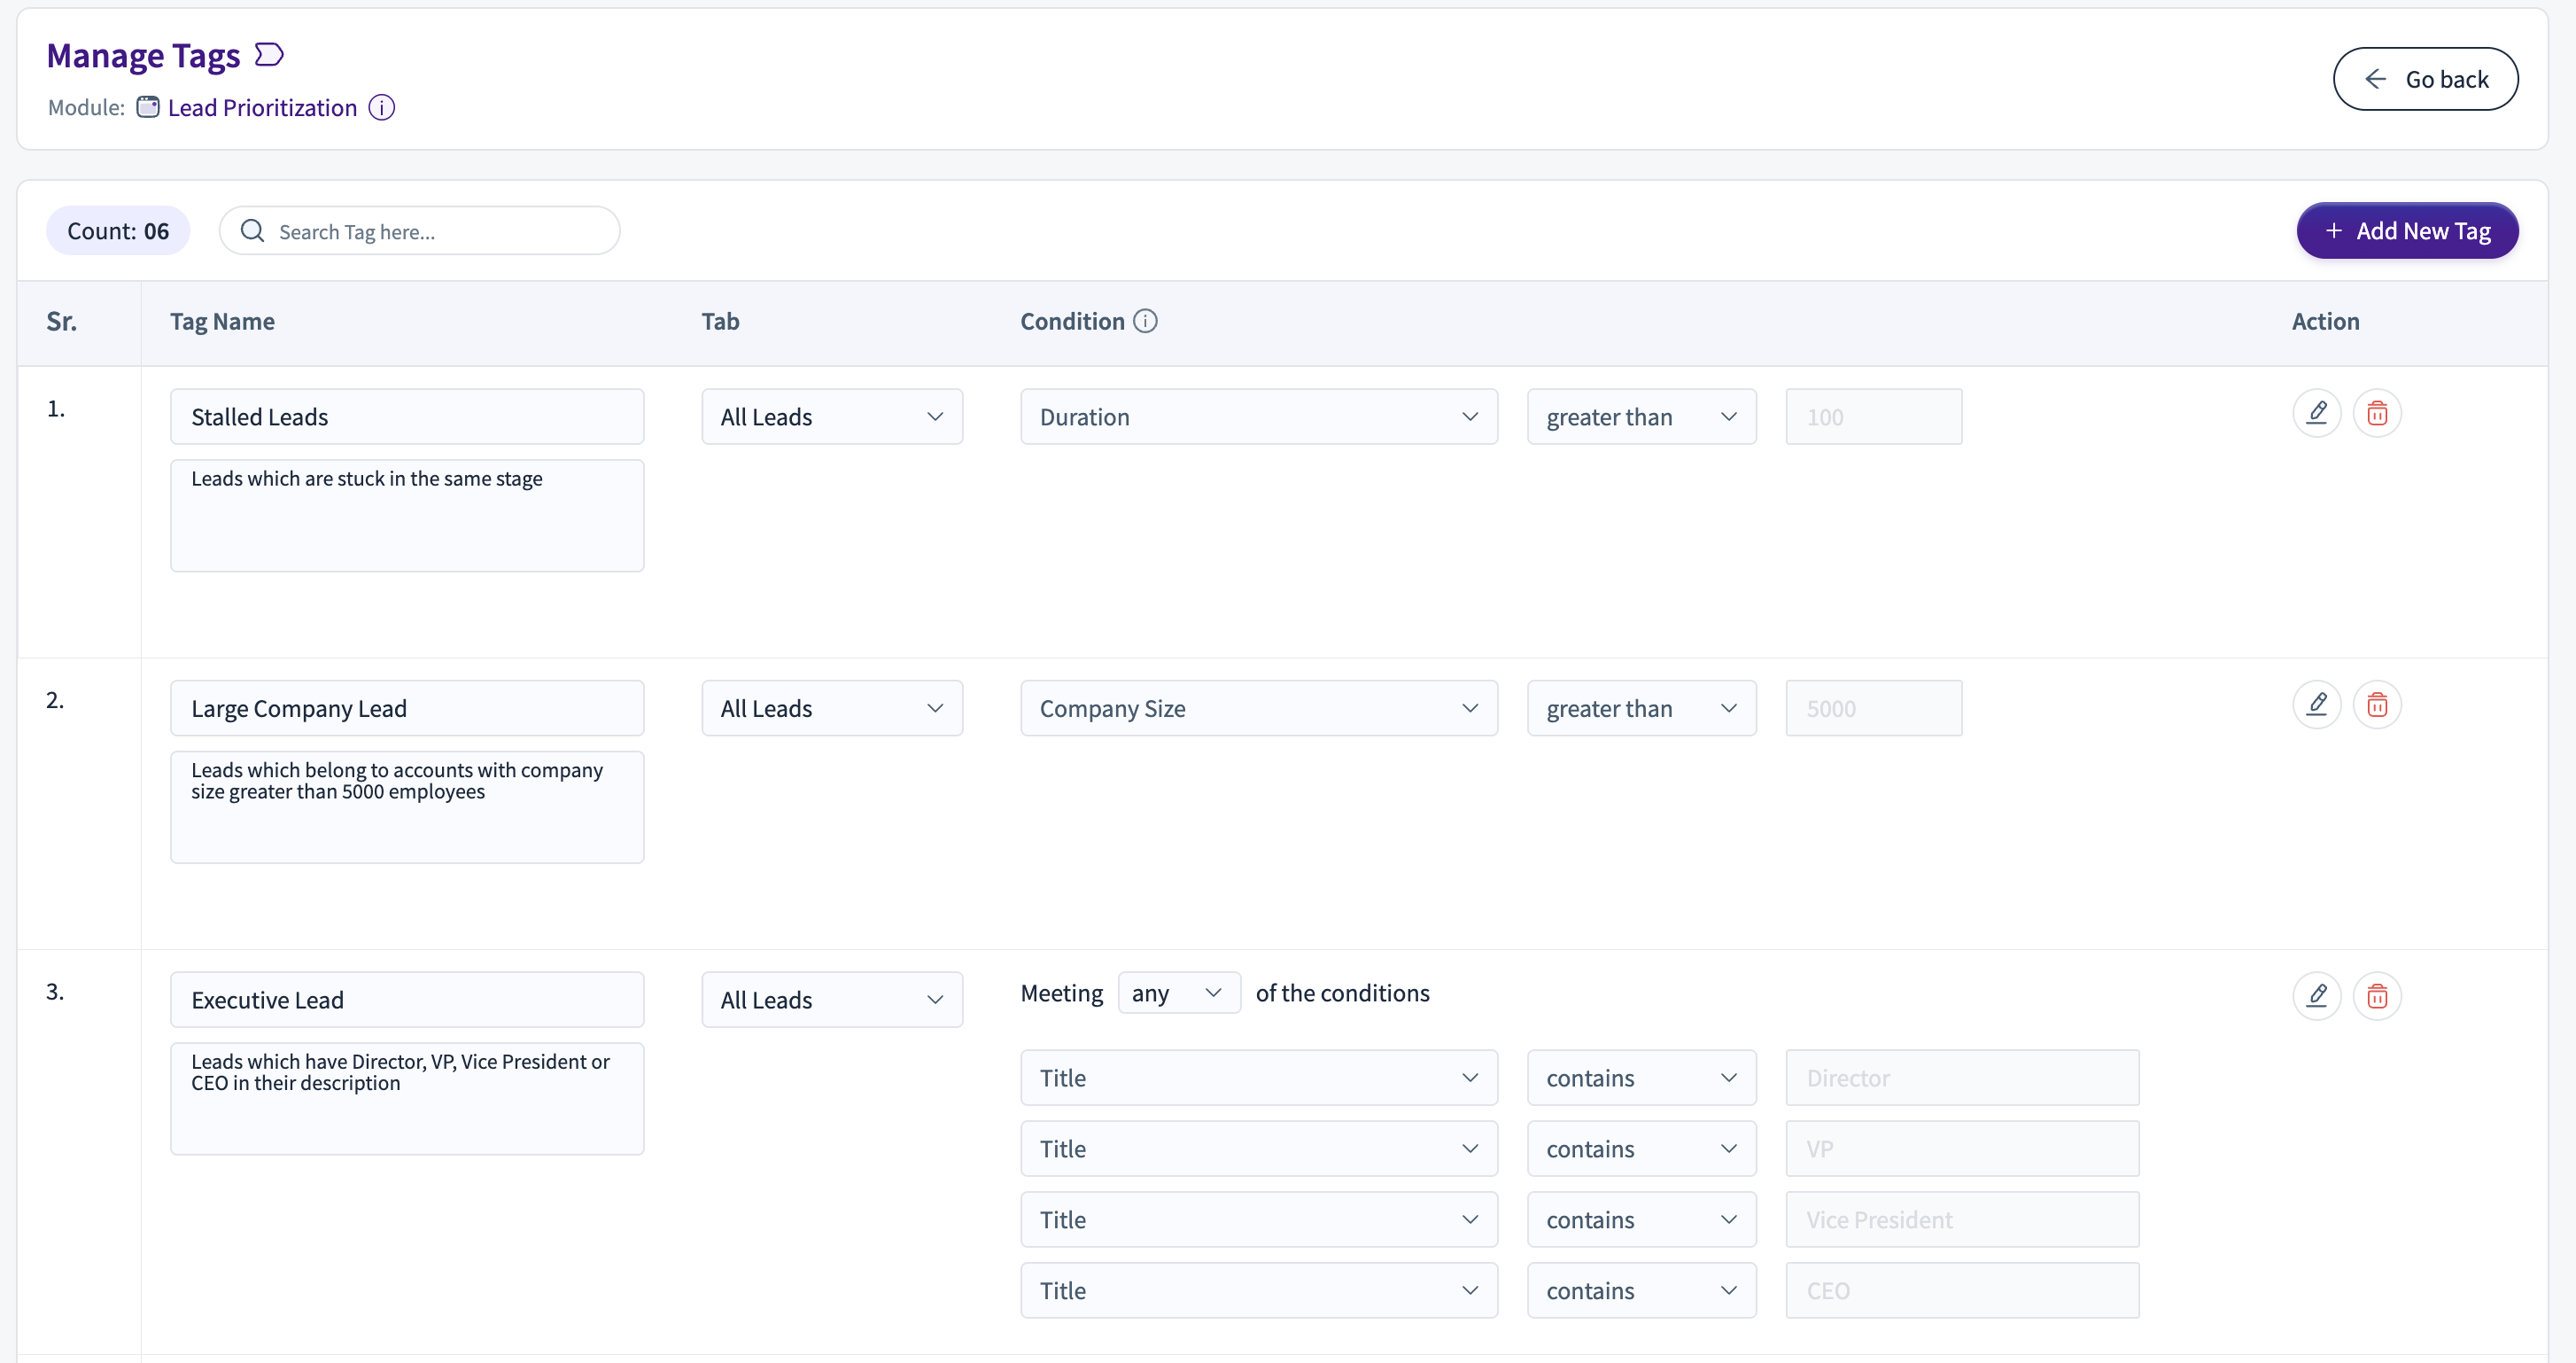This screenshot has height=1363, width=2576.
Task: Focus the Search Tag here field
Action: pyautogui.click(x=420, y=231)
